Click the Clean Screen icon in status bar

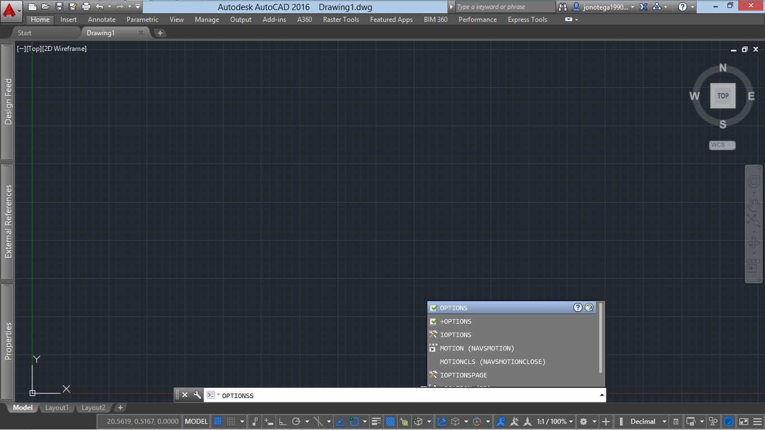click(x=744, y=422)
